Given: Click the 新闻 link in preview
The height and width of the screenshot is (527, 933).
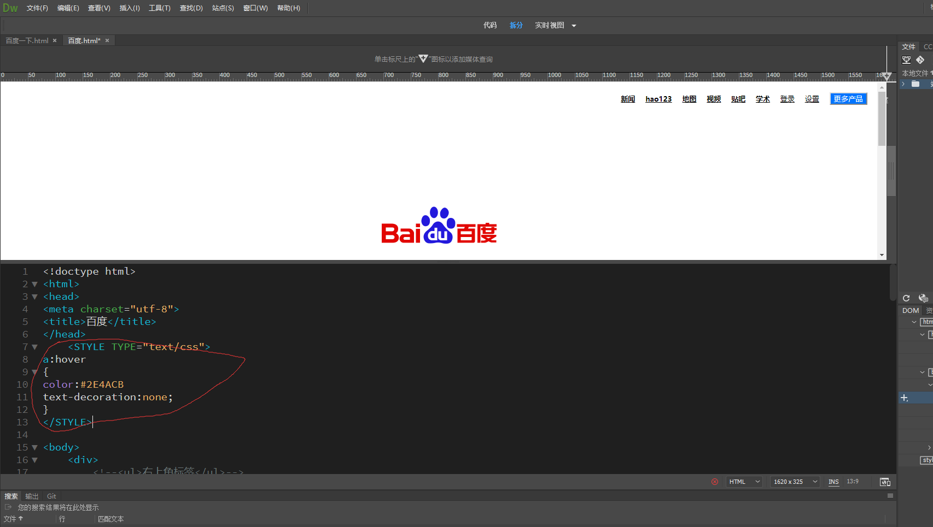Looking at the screenshot, I should click(628, 99).
